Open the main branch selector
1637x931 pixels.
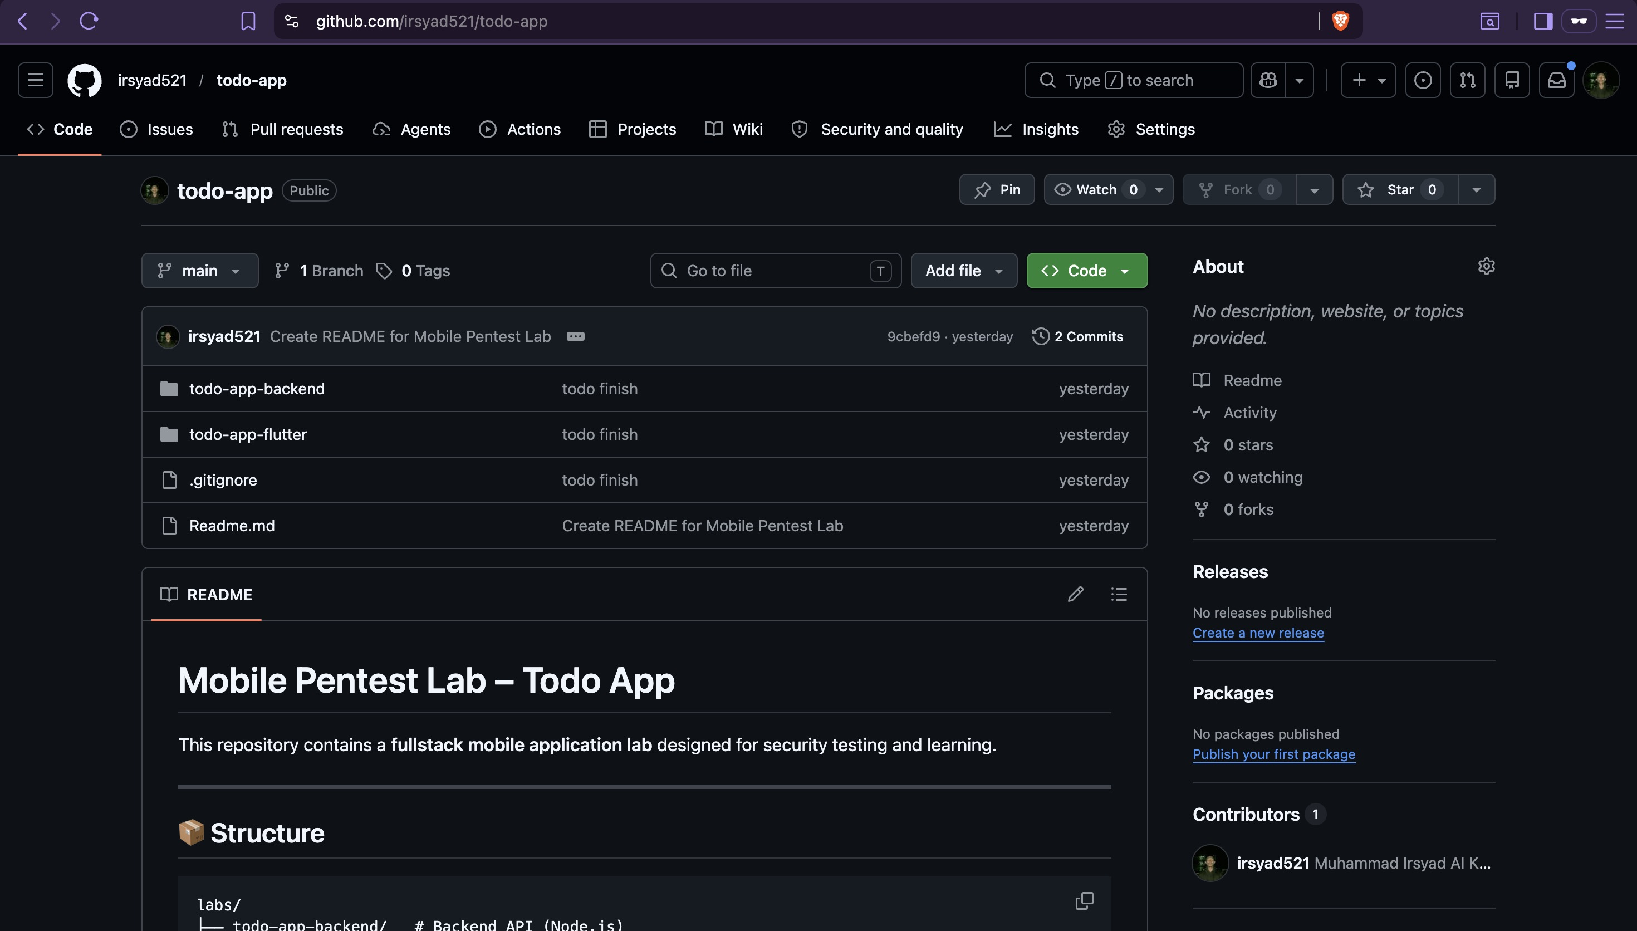click(199, 271)
